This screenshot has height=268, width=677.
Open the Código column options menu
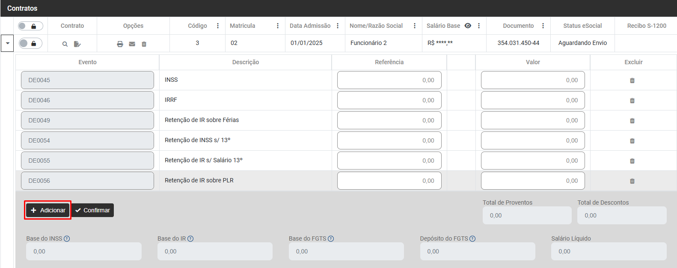tap(218, 26)
